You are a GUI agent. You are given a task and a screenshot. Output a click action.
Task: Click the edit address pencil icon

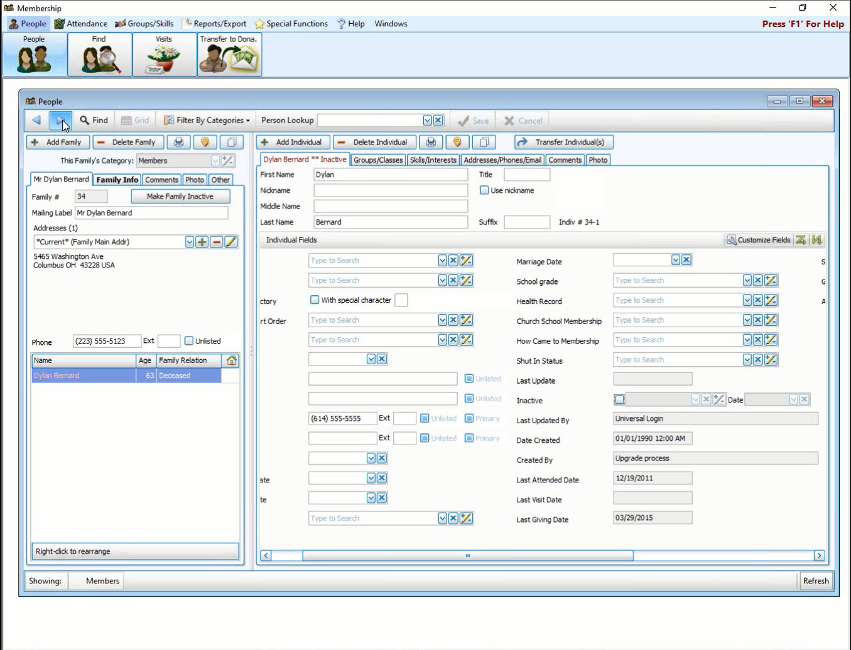click(x=231, y=242)
